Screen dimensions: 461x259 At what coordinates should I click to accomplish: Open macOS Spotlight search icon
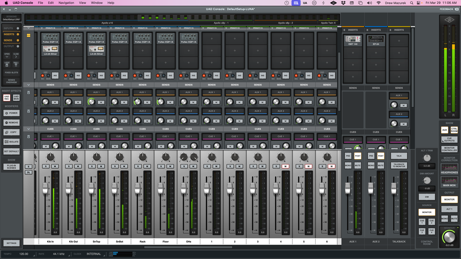(x=411, y=3)
